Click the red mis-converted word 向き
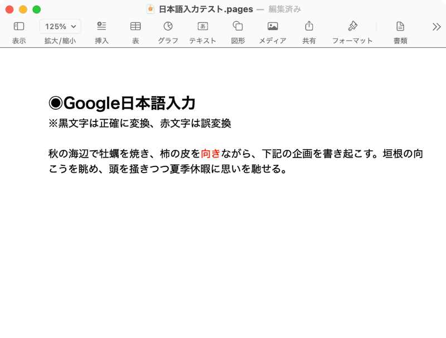 (211, 153)
